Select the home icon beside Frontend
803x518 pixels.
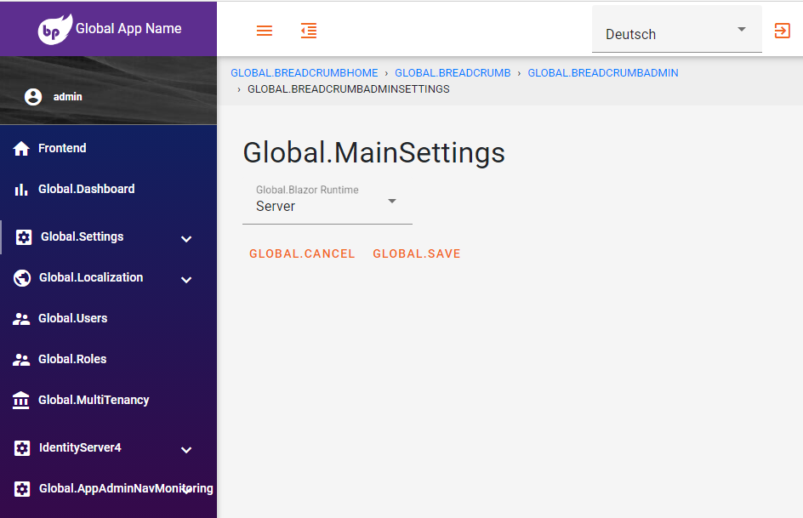click(x=21, y=147)
